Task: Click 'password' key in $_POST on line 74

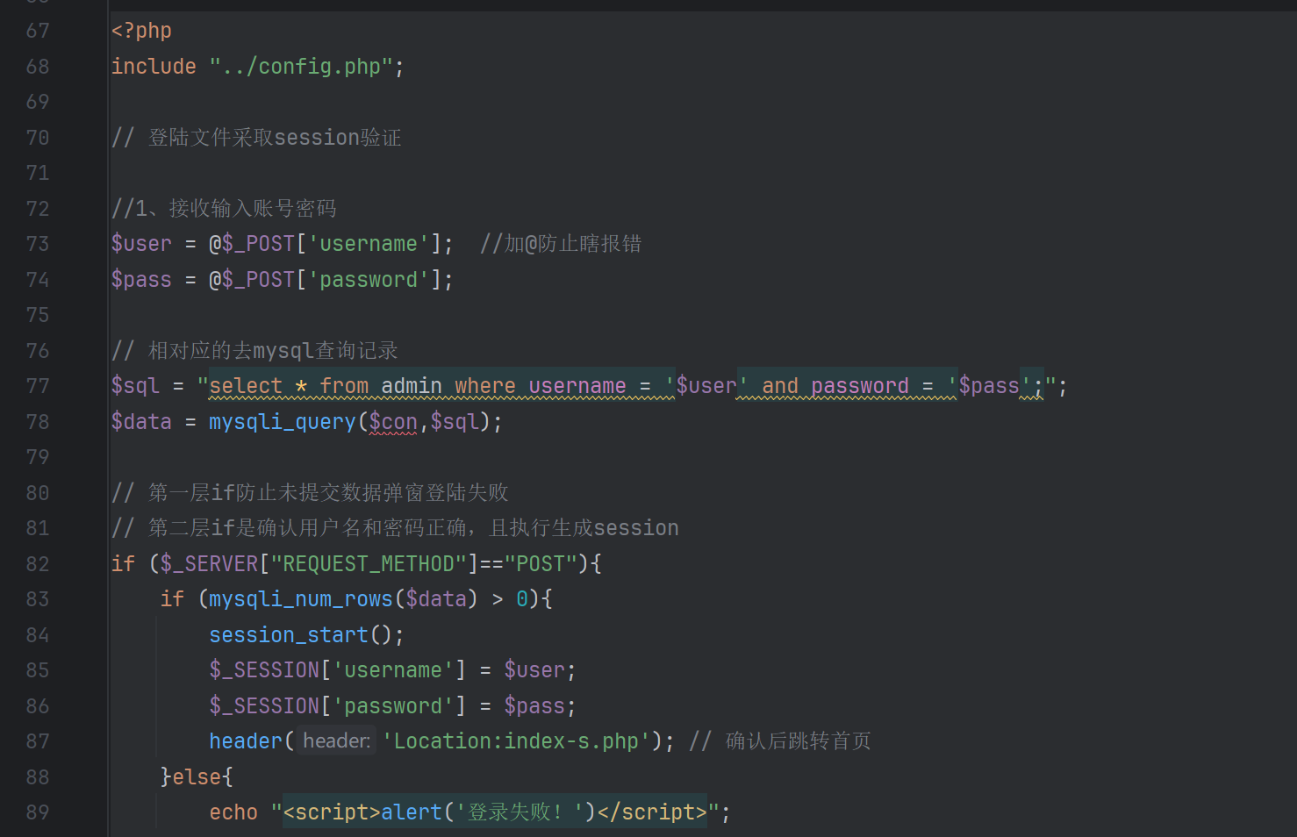Action: 369,280
